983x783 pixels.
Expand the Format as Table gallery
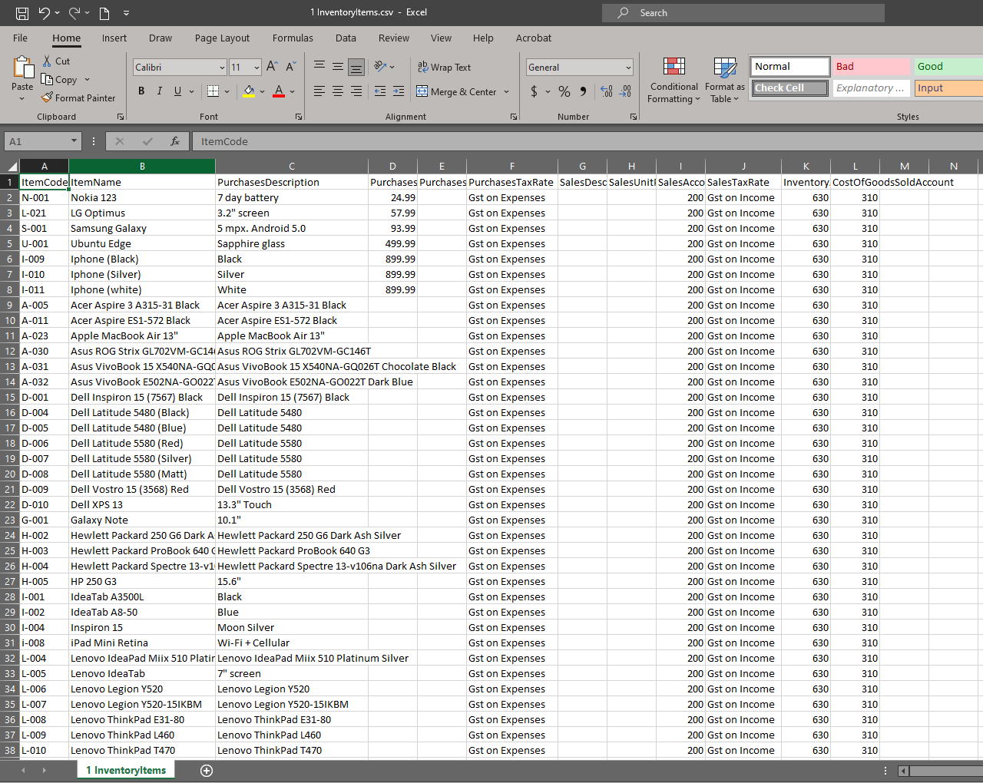pyautogui.click(x=726, y=79)
